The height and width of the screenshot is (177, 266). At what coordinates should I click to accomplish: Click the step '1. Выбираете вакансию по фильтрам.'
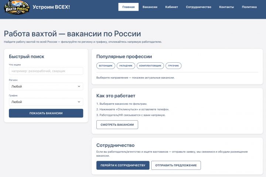click(x=122, y=104)
